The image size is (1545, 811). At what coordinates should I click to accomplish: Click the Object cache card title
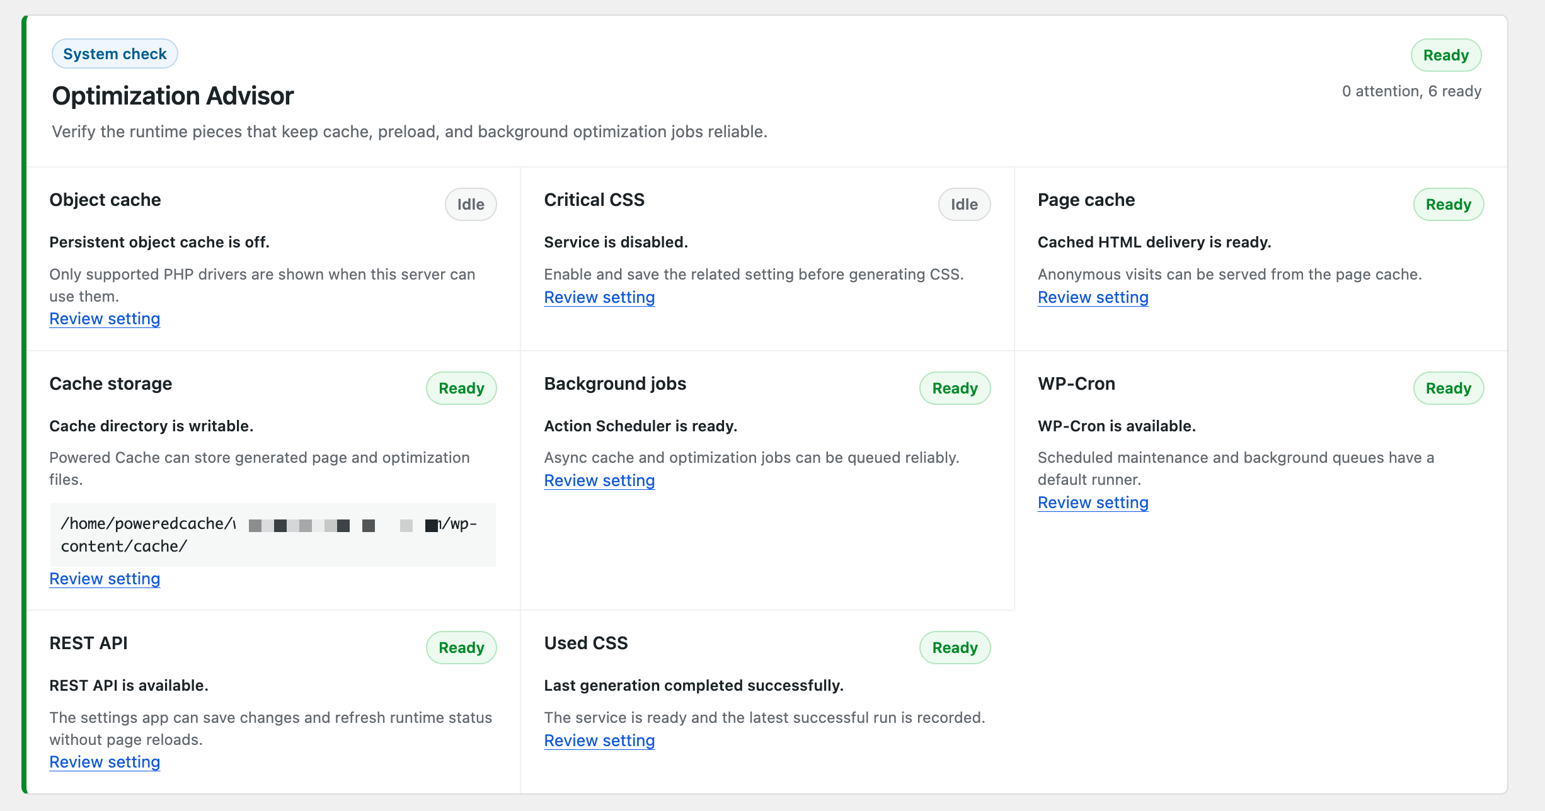[105, 200]
